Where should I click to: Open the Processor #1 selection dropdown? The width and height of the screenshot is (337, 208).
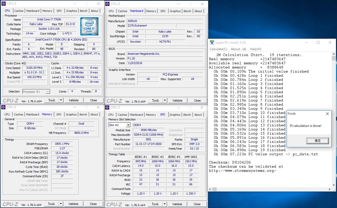[x=48, y=92]
